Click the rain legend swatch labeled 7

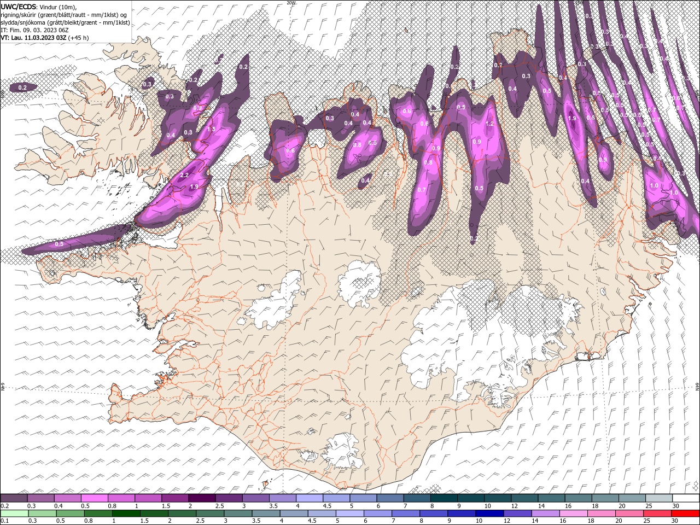406,514
